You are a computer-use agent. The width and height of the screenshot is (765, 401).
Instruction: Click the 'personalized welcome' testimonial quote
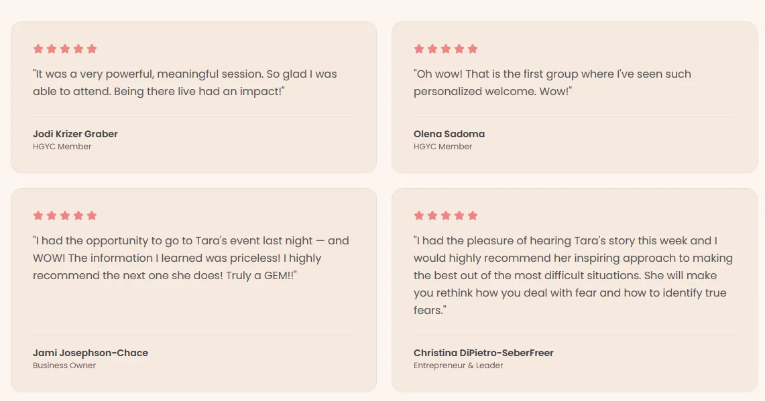click(x=552, y=82)
